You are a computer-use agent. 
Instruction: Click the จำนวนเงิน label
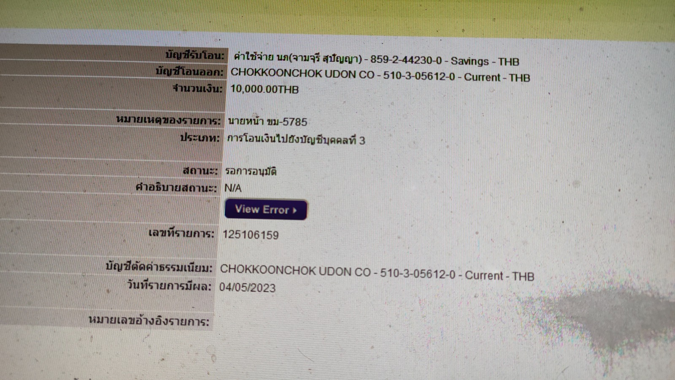pos(197,89)
